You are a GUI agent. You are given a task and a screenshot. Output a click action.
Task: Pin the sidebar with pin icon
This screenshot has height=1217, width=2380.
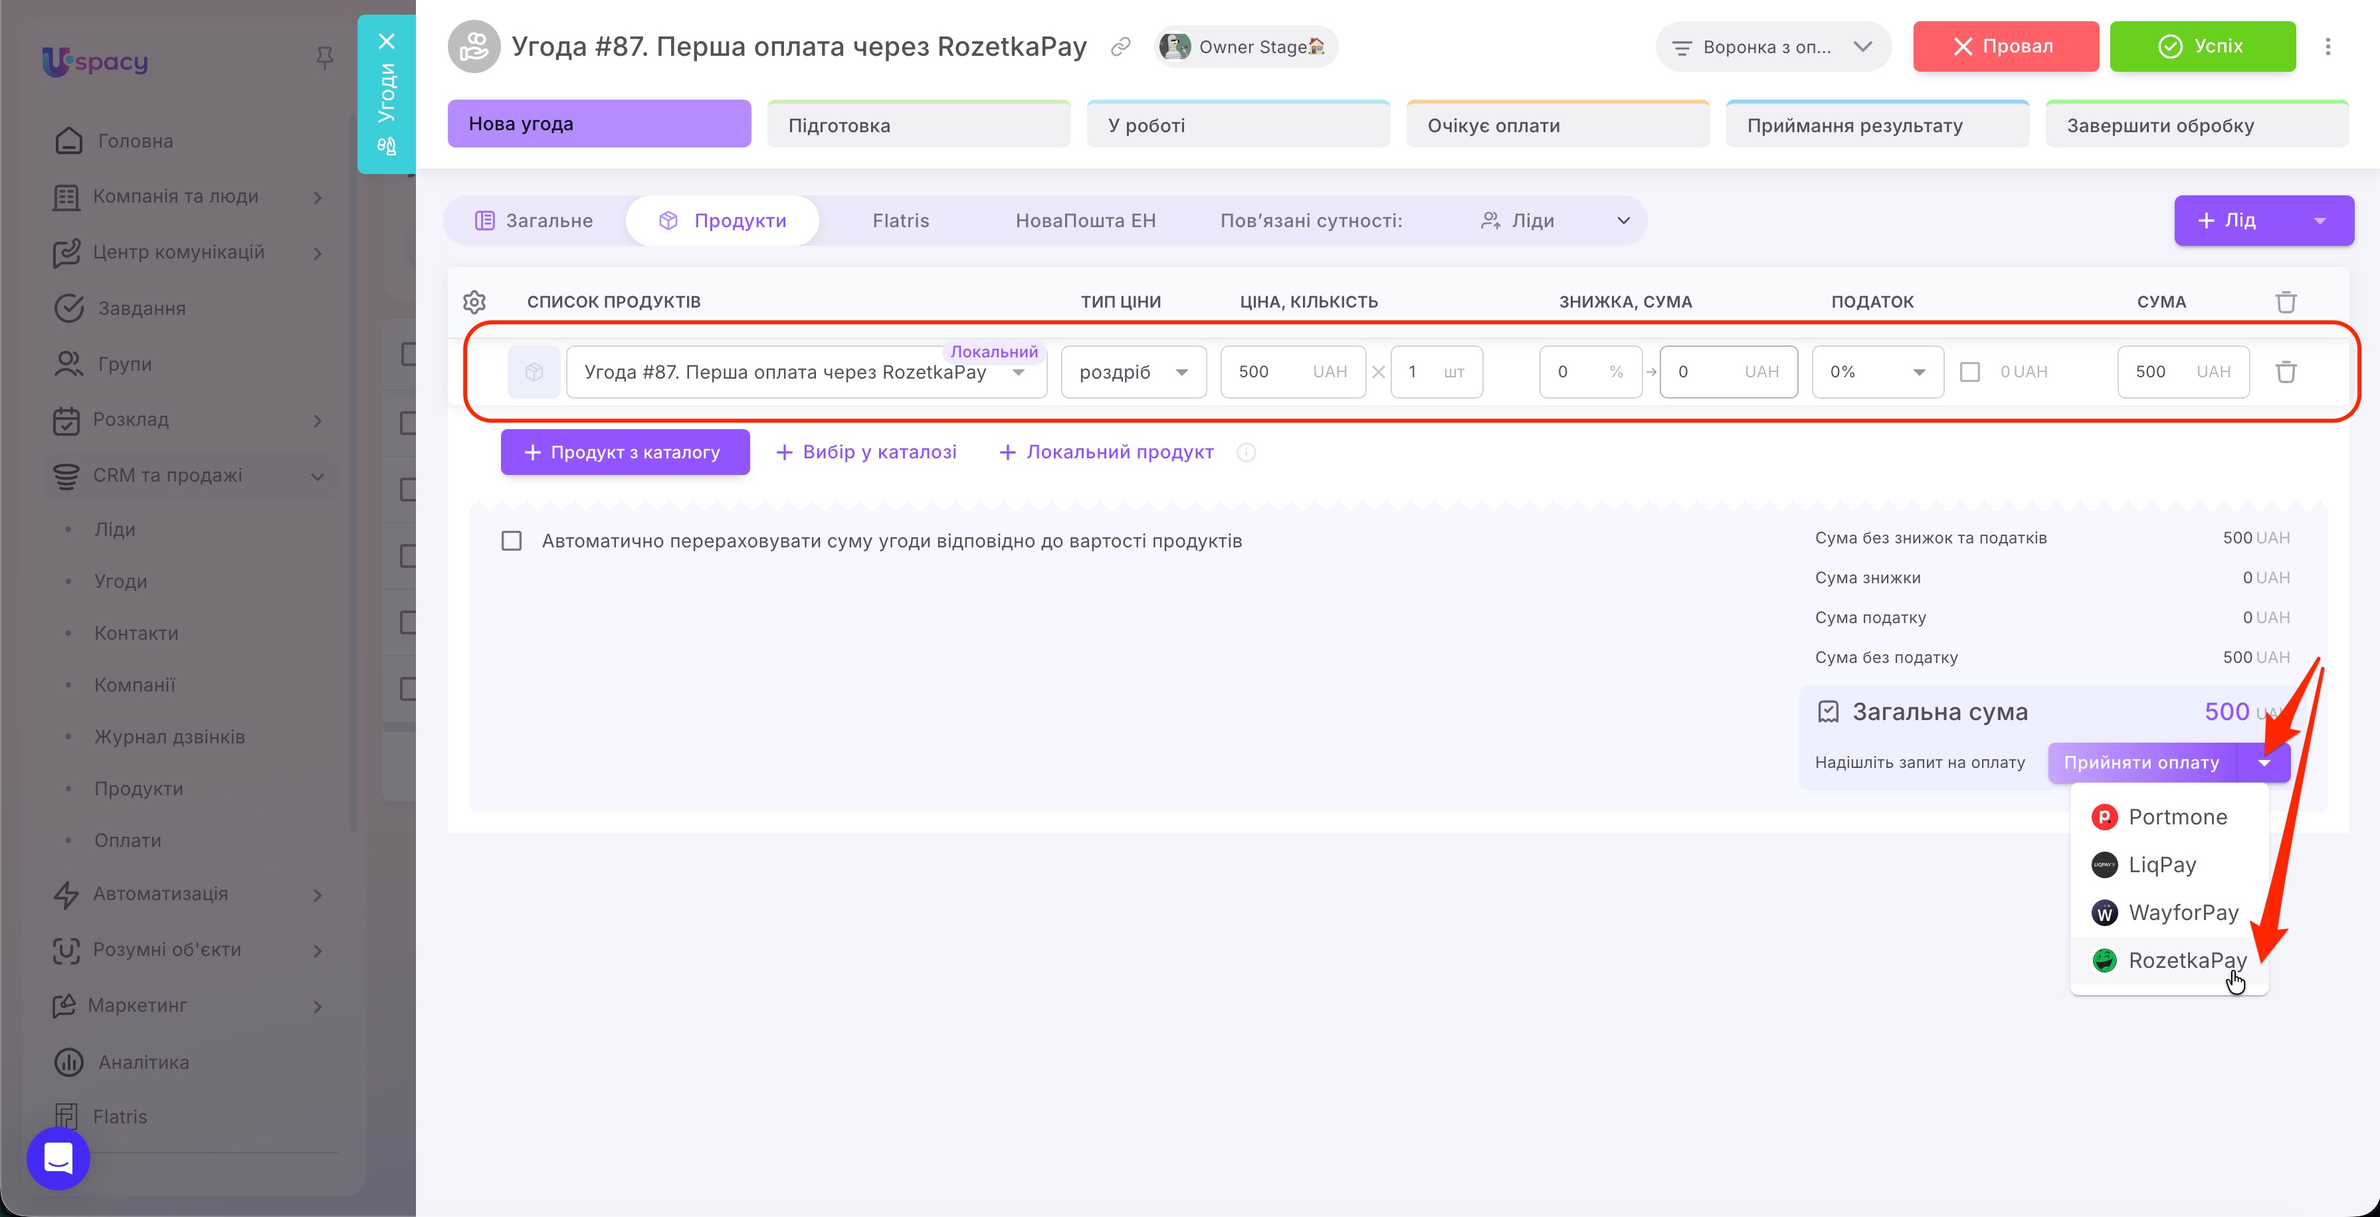point(324,58)
